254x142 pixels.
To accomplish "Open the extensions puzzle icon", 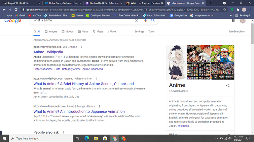I will tap(238, 10).
